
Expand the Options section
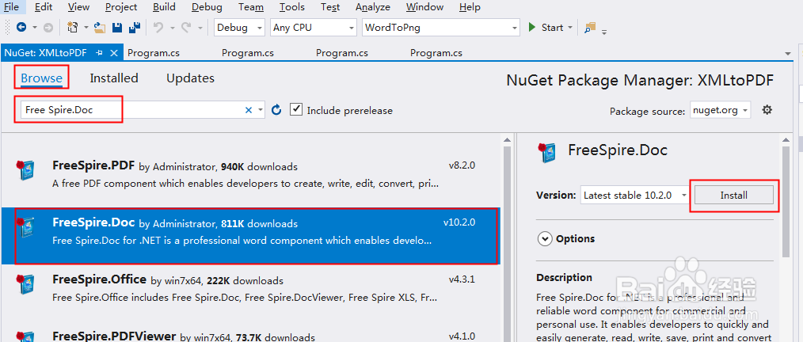coord(545,238)
